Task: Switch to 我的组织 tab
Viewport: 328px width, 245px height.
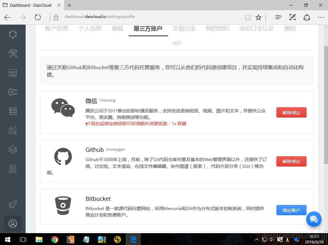Action: 217,29
